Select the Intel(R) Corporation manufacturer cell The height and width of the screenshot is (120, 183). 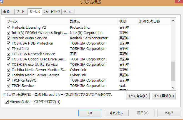pyautogui.click(x=86, y=33)
